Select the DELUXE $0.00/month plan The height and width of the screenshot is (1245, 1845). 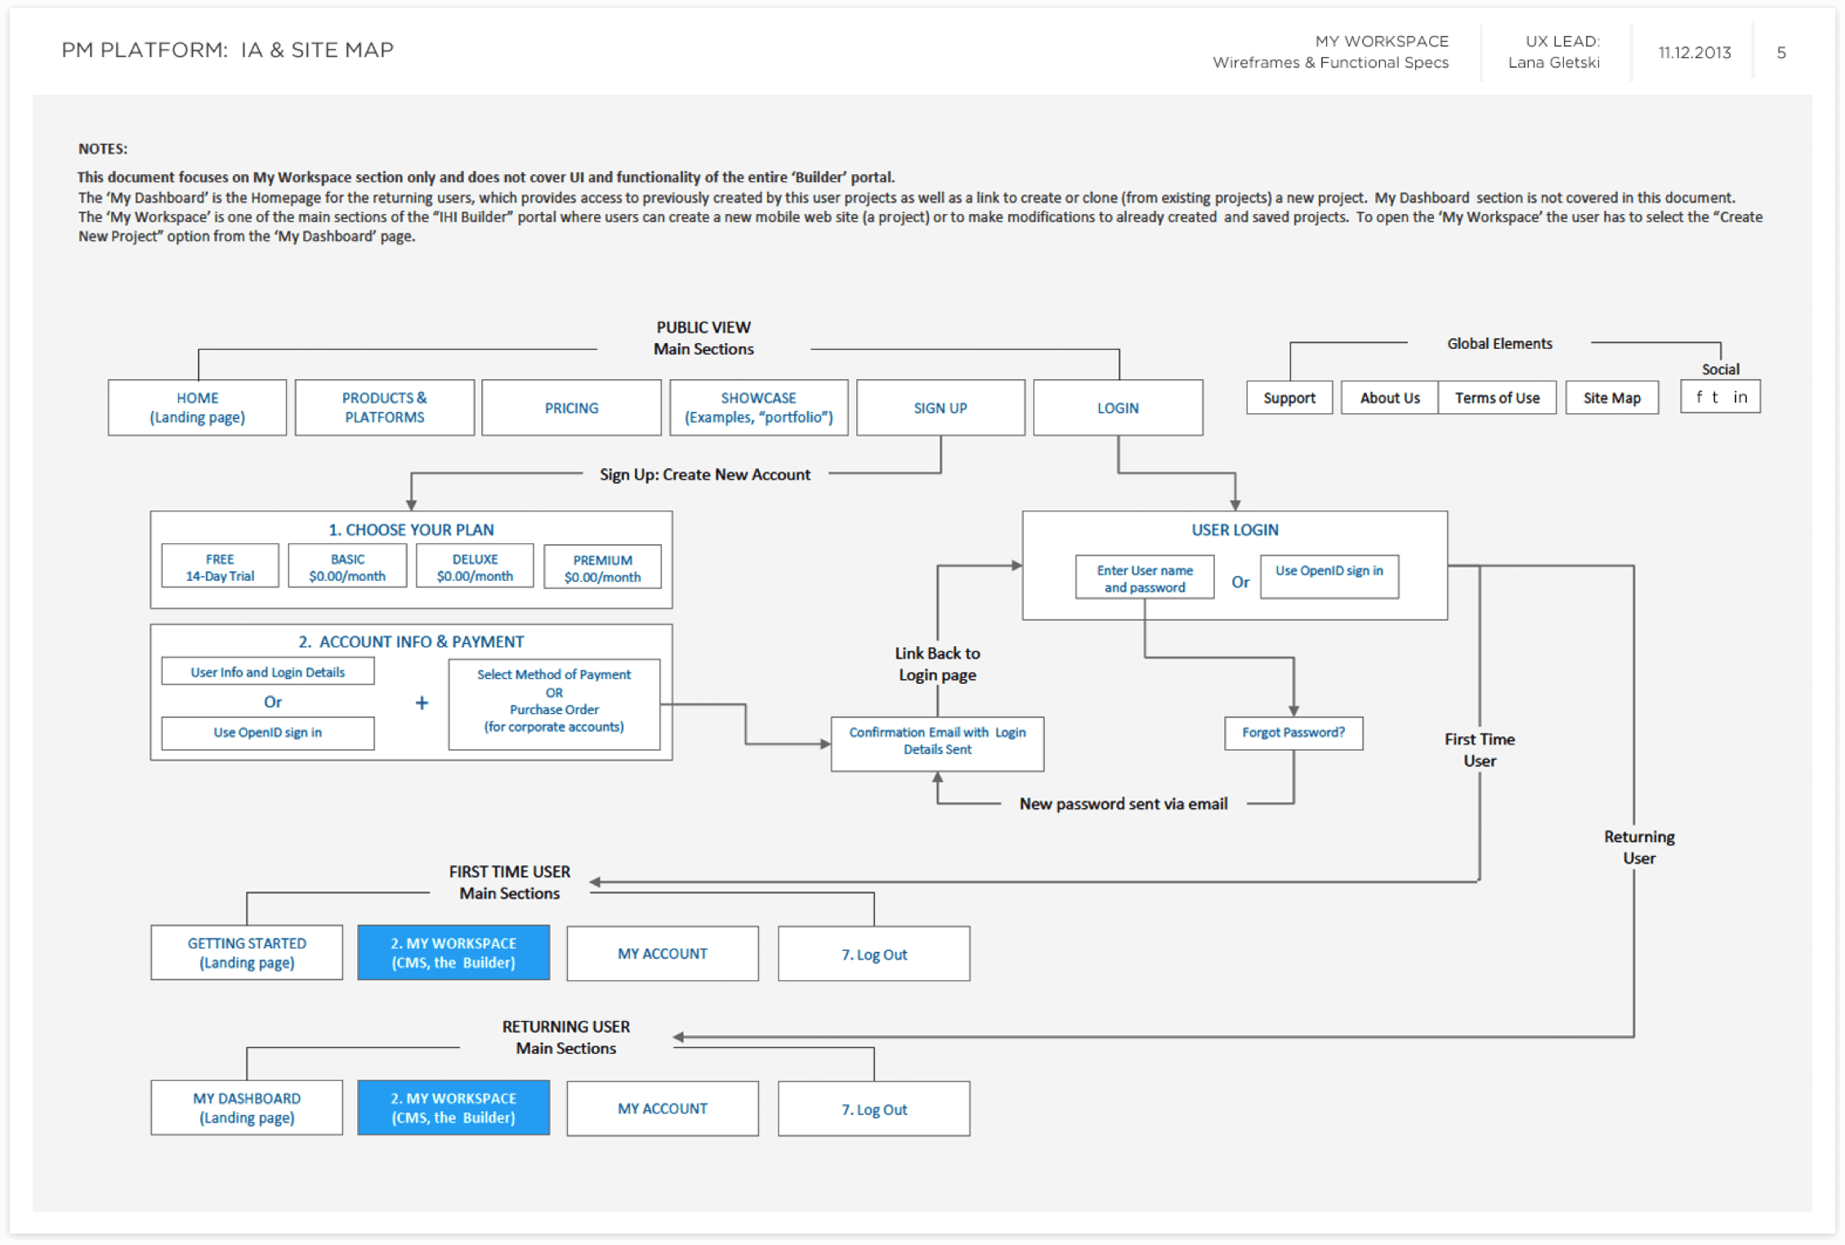tap(475, 567)
